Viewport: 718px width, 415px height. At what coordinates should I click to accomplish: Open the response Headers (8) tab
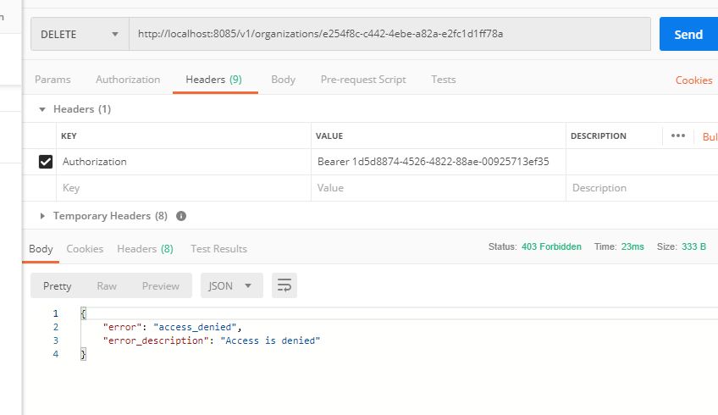click(x=145, y=249)
